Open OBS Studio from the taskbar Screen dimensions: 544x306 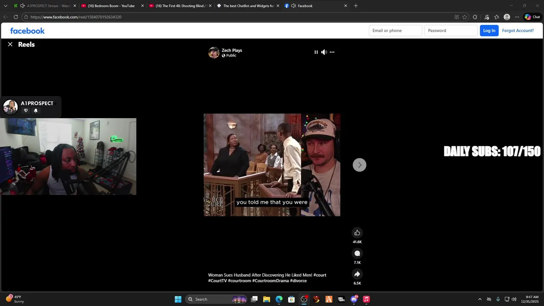304,299
